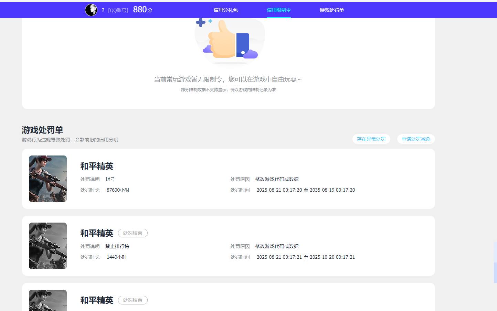Click the user avatar in the header
Viewport: 497px width, 311px height.
91,10
